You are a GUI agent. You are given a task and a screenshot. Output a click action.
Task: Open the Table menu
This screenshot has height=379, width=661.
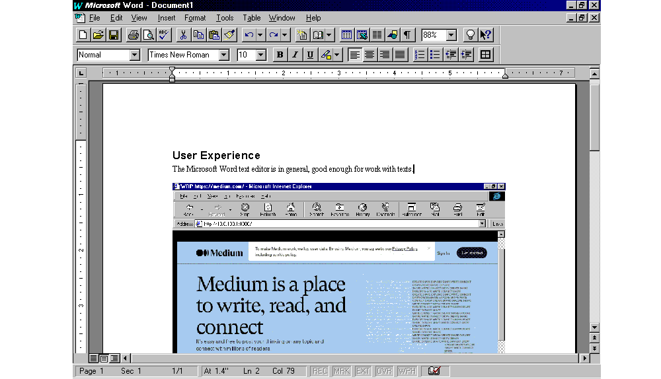click(252, 18)
